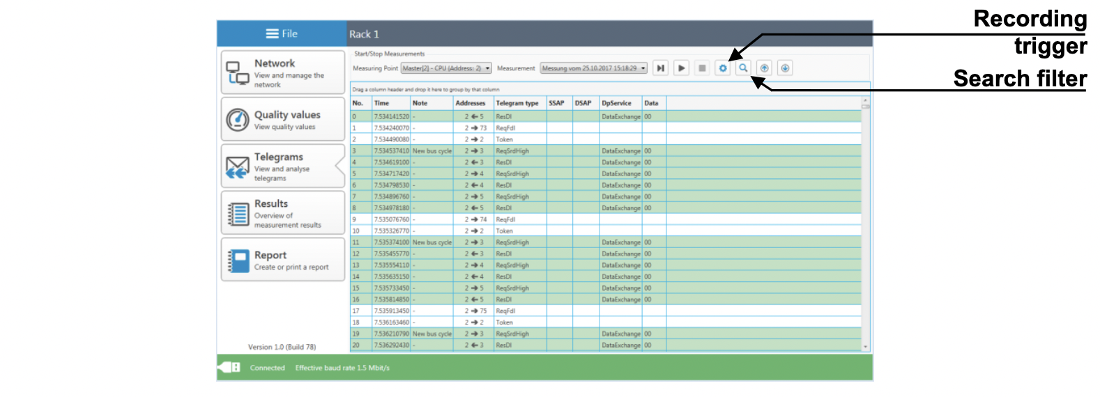Click the Time column header
This screenshot has height=397, width=1100.
[x=382, y=103]
